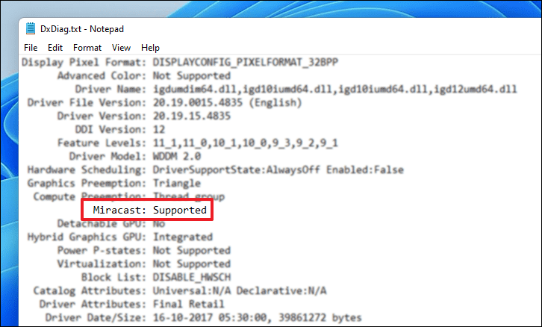Viewport: 542px width, 327px height.
Task: Click the Notepad app icon in title bar
Action: click(x=31, y=28)
